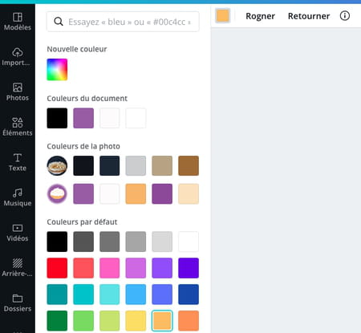The image size is (361, 333).
Task: Open the Modèles sidebar panel
Action: pyautogui.click(x=18, y=22)
